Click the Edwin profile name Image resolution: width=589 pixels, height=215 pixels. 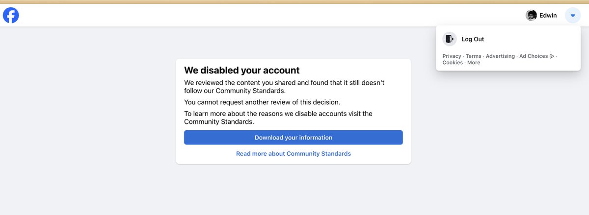pos(548,15)
